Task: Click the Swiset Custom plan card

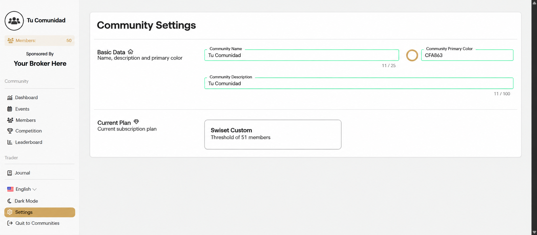Action: tap(273, 135)
